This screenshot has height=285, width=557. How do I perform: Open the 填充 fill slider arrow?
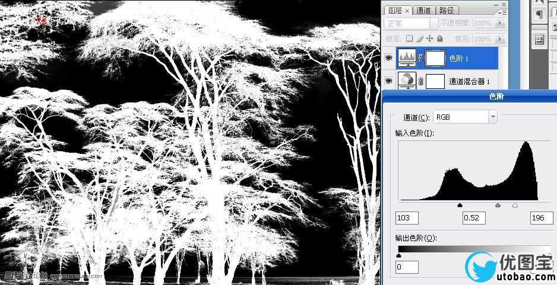(501, 39)
